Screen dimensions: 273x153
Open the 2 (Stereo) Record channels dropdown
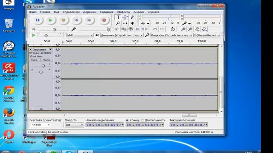point(207,35)
